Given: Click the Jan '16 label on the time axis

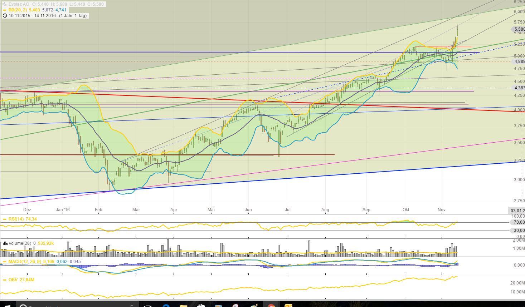Looking at the screenshot, I should 63,210.
